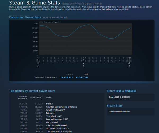Click the Jan 3, 2016 axis label
The height and width of the screenshot is (133, 159).
38,62
